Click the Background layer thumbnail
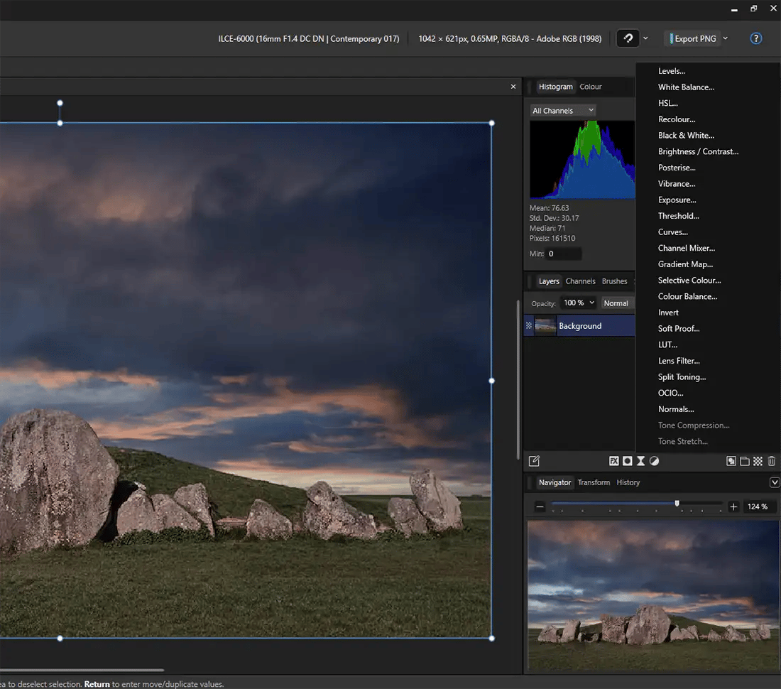The image size is (781, 689). point(545,326)
